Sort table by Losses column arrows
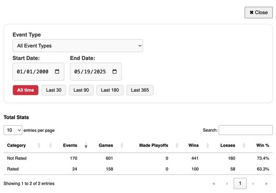Image resolution: width=276 pixels, height=193 pixels. tap(244, 145)
